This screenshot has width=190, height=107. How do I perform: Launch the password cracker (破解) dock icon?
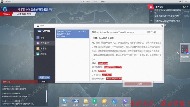click(95, 101)
